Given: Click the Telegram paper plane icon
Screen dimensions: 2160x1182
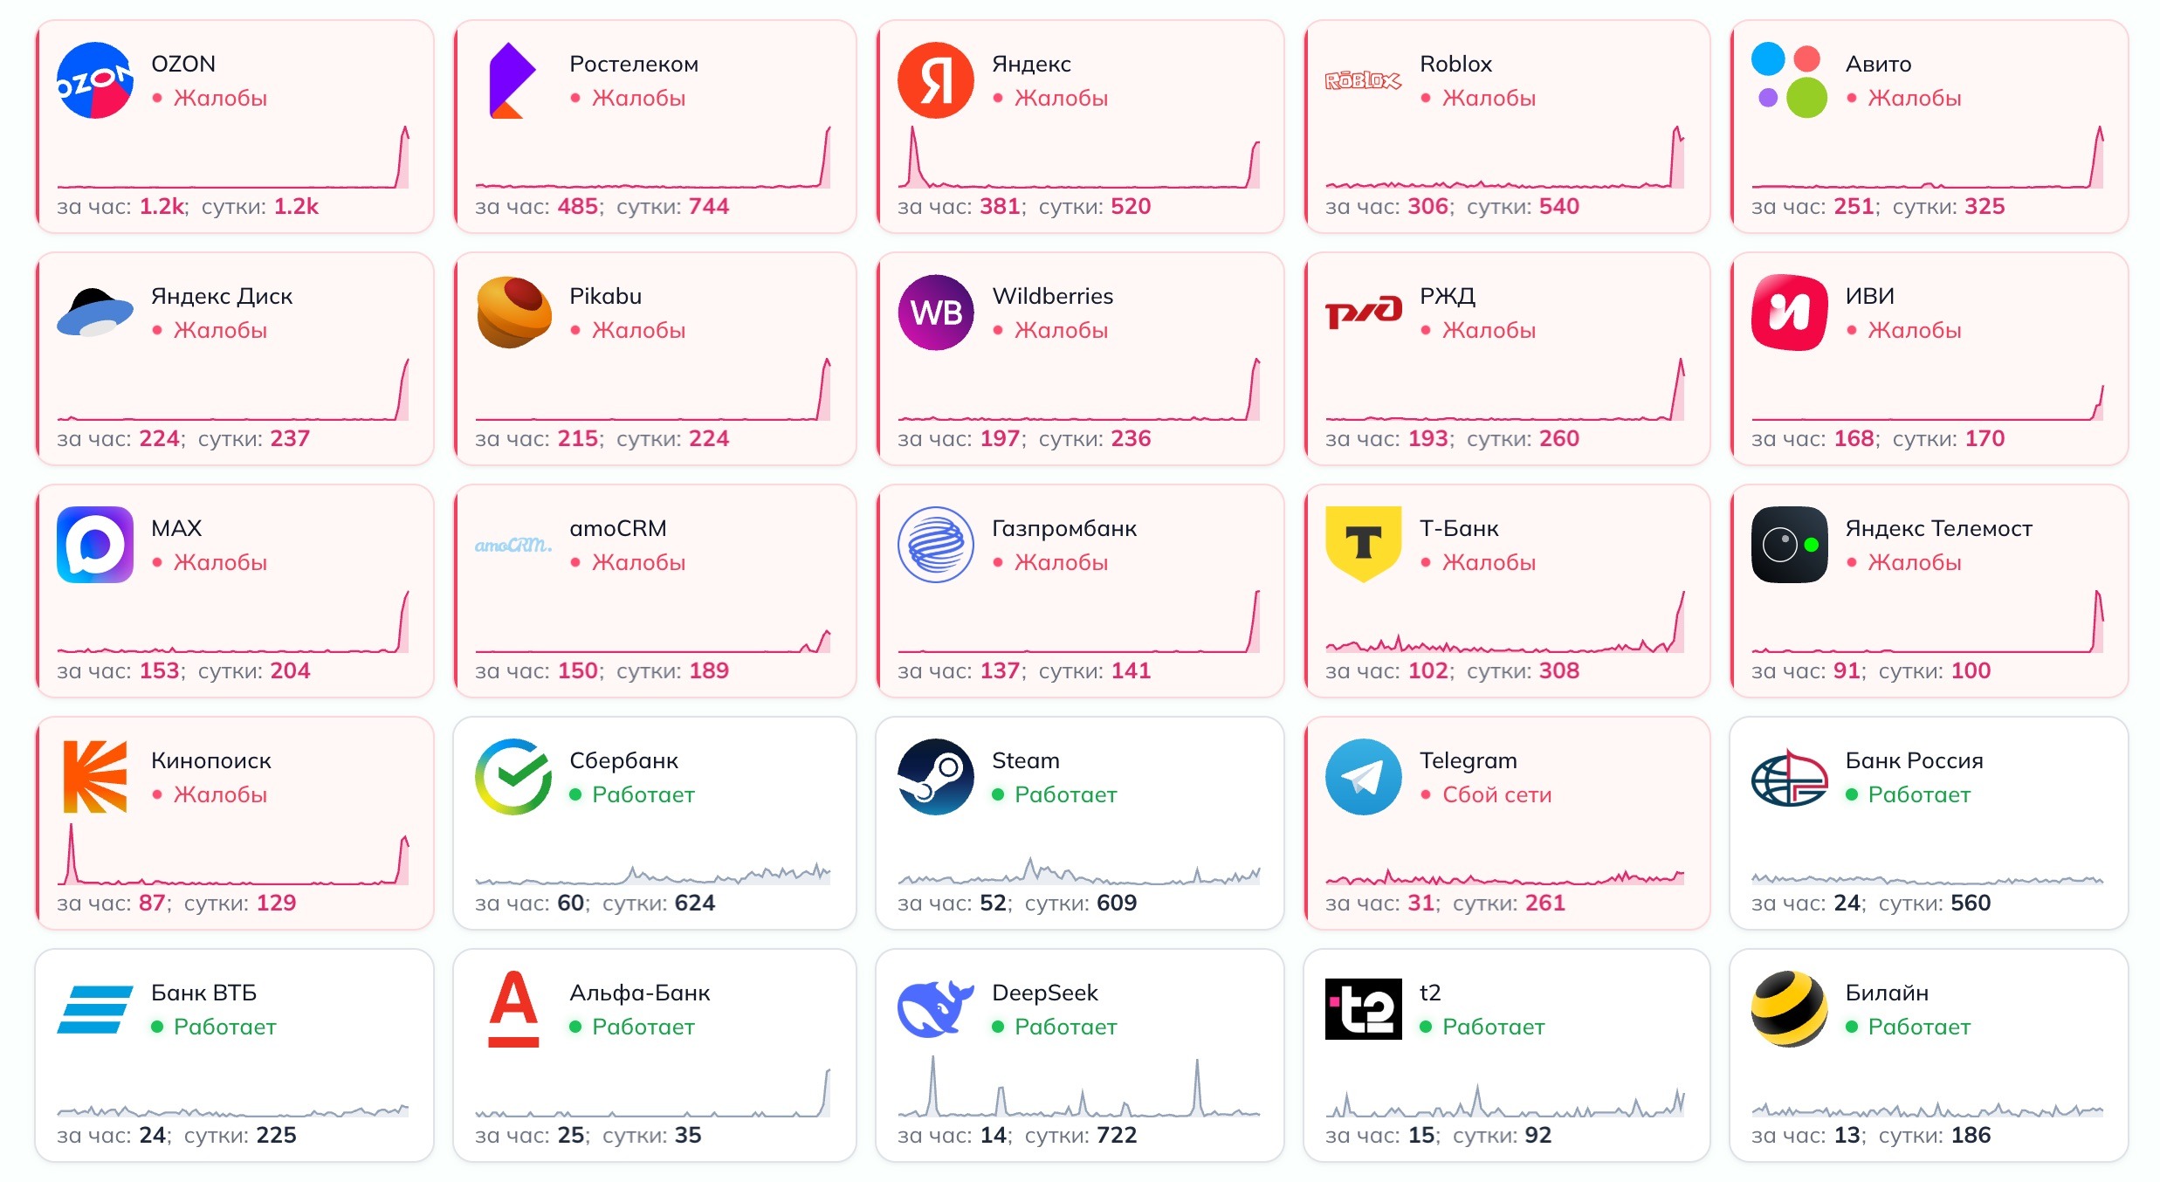Looking at the screenshot, I should (x=1363, y=777).
